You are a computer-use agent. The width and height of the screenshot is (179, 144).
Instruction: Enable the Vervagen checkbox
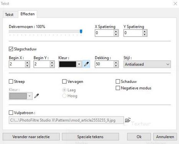coord(64,81)
